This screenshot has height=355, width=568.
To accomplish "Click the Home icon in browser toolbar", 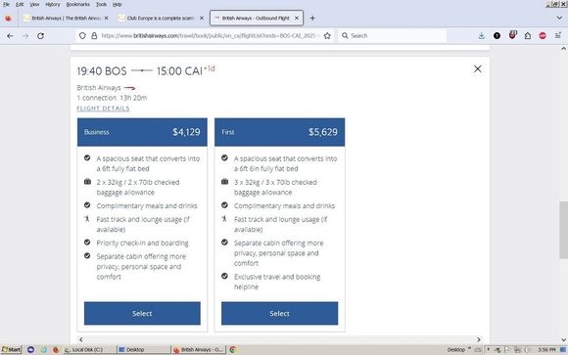I will click(x=528, y=36).
